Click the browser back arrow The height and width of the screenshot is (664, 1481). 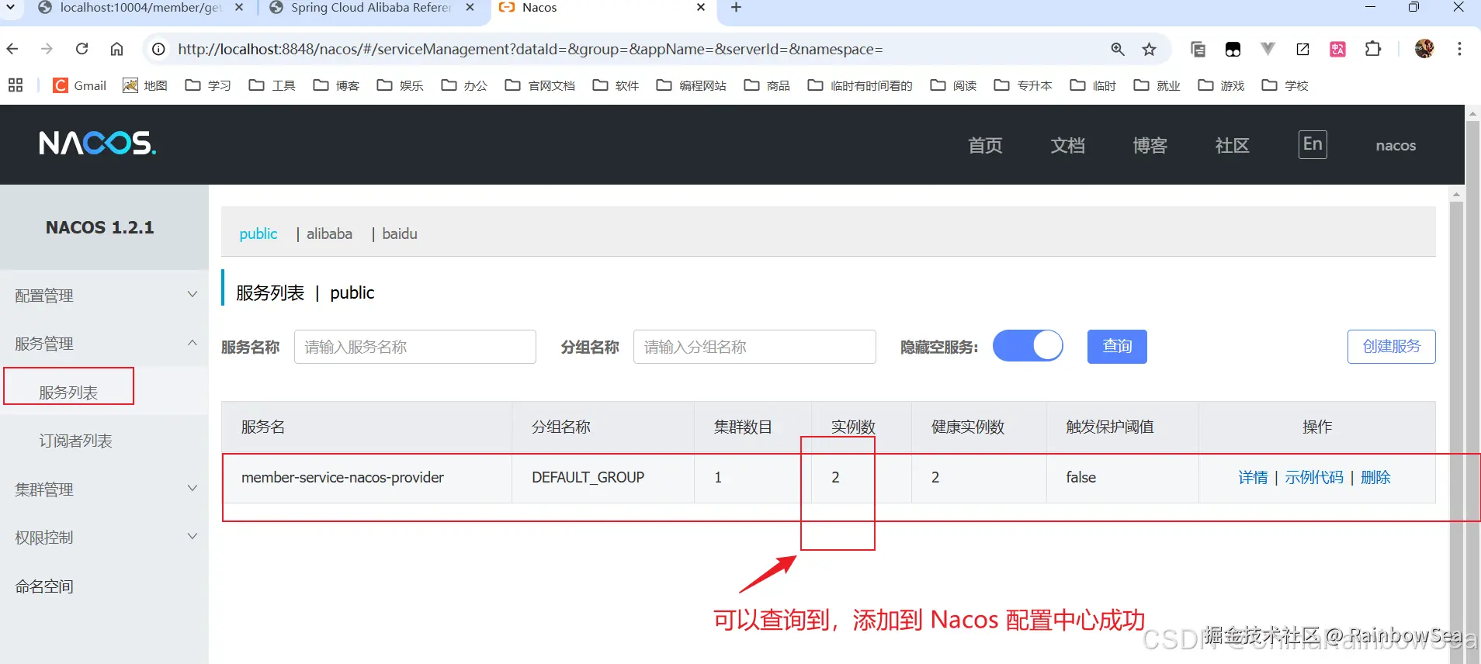[12, 49]
